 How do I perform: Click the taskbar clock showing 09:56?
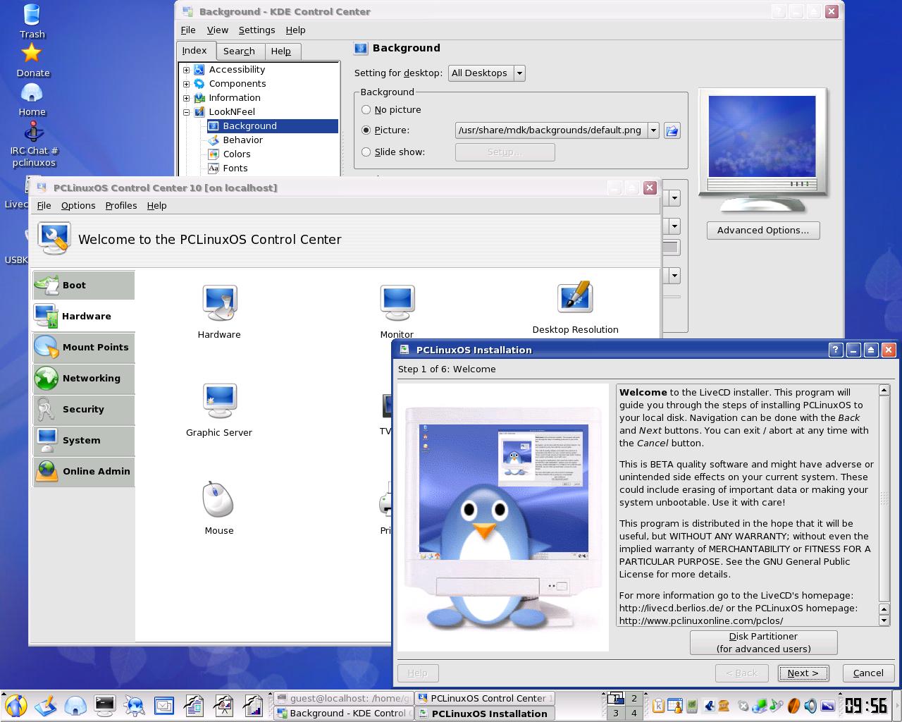[866, 705]
